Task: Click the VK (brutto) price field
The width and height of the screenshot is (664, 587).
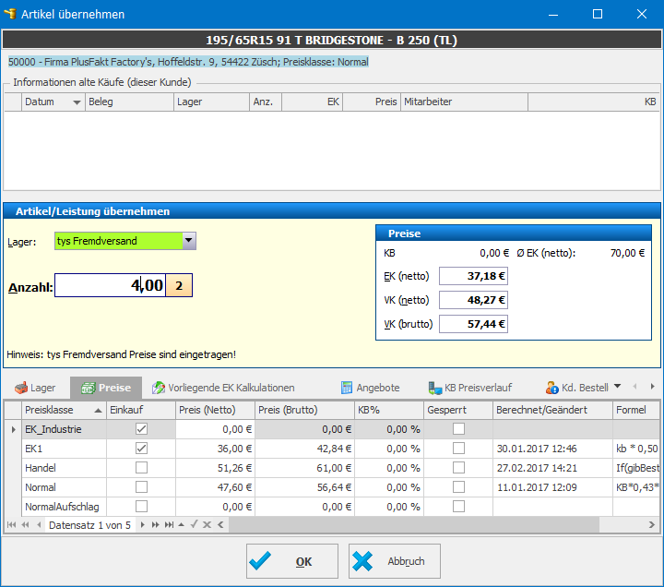Action: (x=474, y=324)
